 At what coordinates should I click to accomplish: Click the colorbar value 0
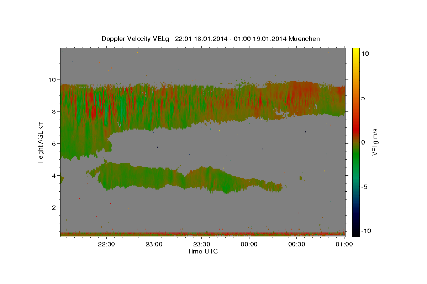(x=363, y=142)
